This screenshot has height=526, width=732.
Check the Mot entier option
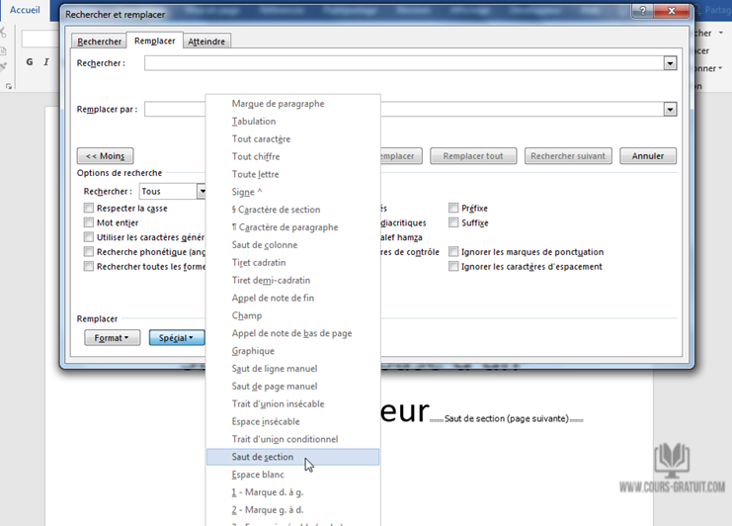pos(89,223)
